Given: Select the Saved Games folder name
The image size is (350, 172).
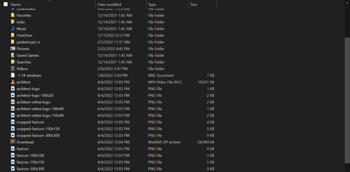Looking at the screenshot, I should pos(28,56).
